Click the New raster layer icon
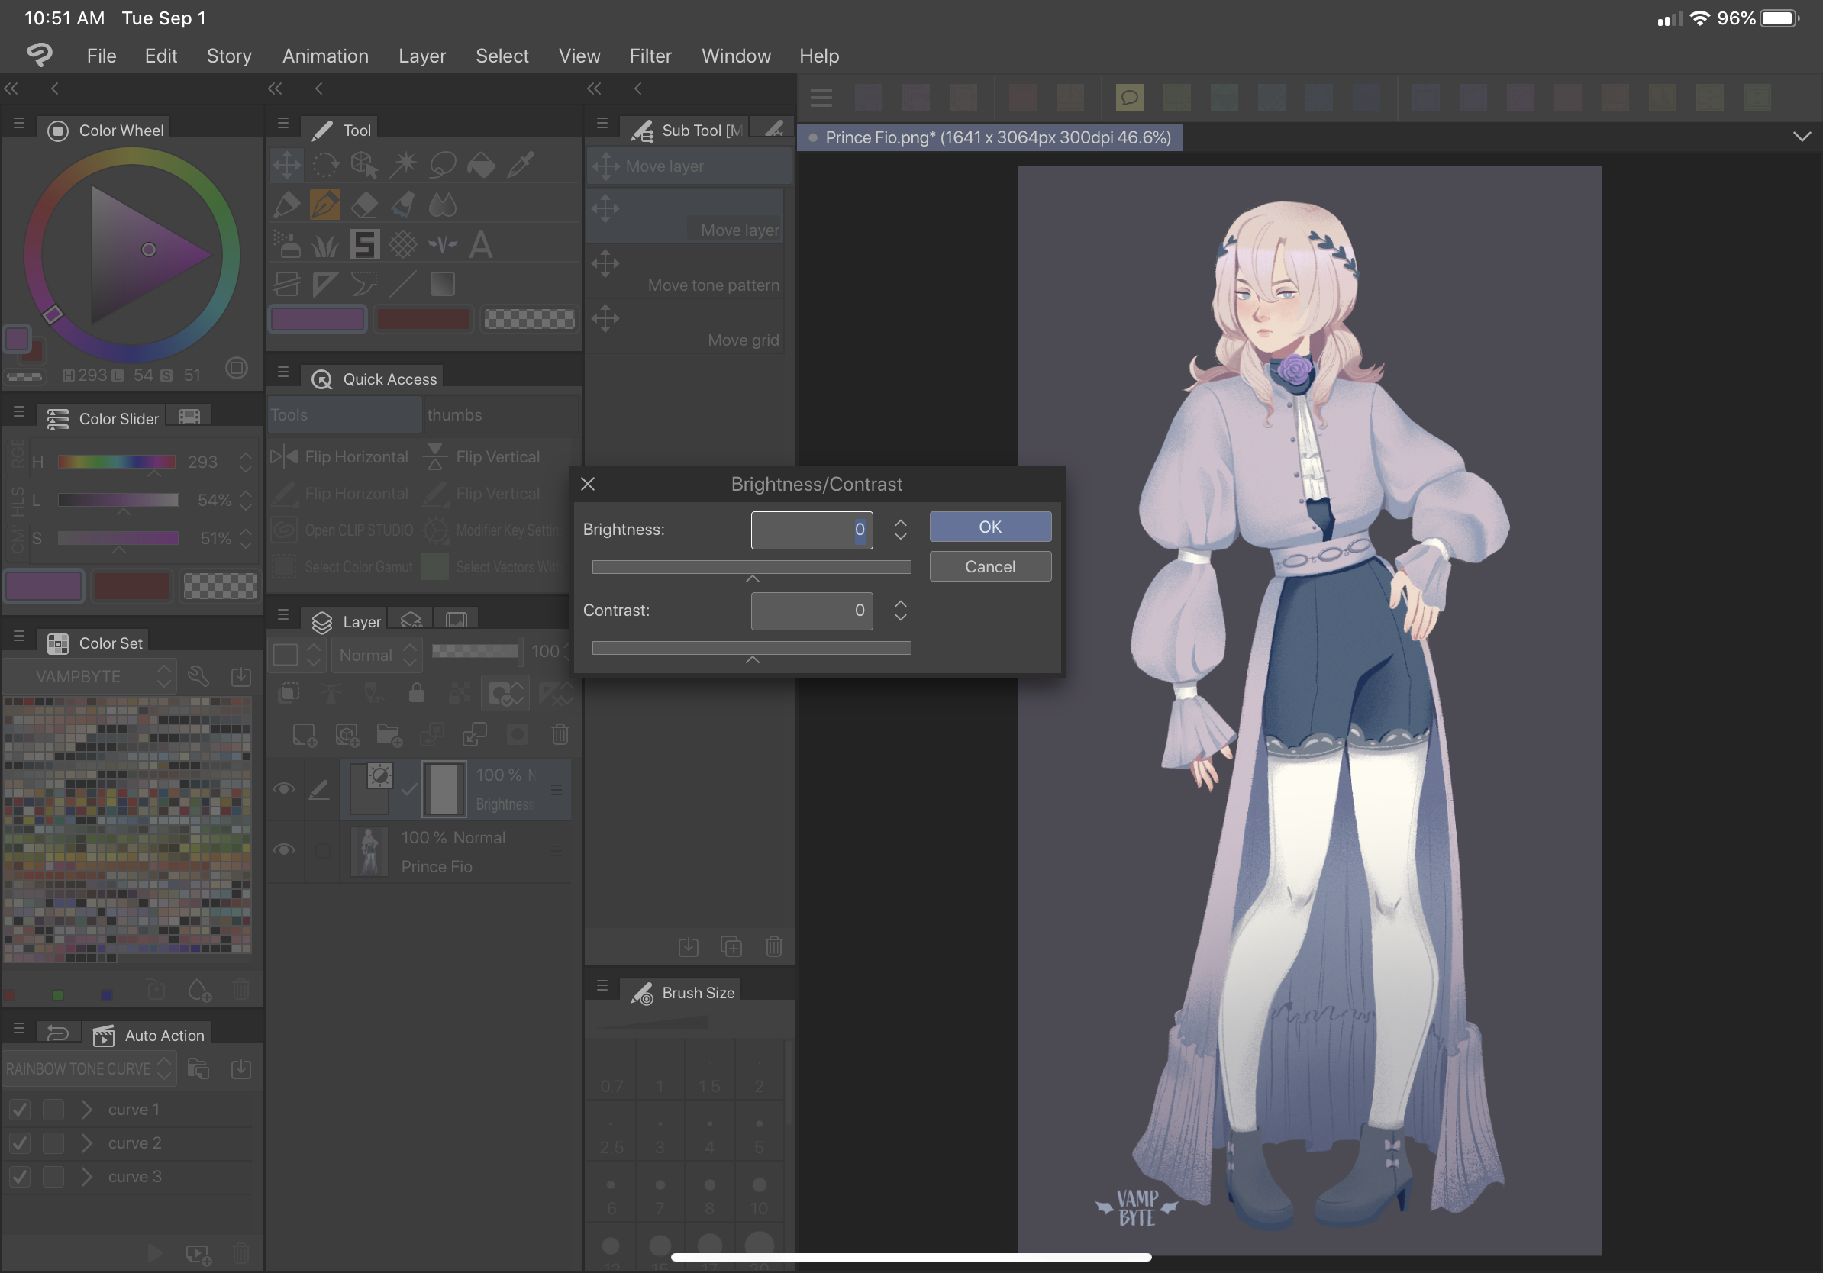 (x=304, y=734)
